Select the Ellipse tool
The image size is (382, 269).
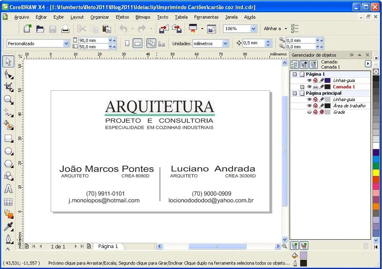9,151
